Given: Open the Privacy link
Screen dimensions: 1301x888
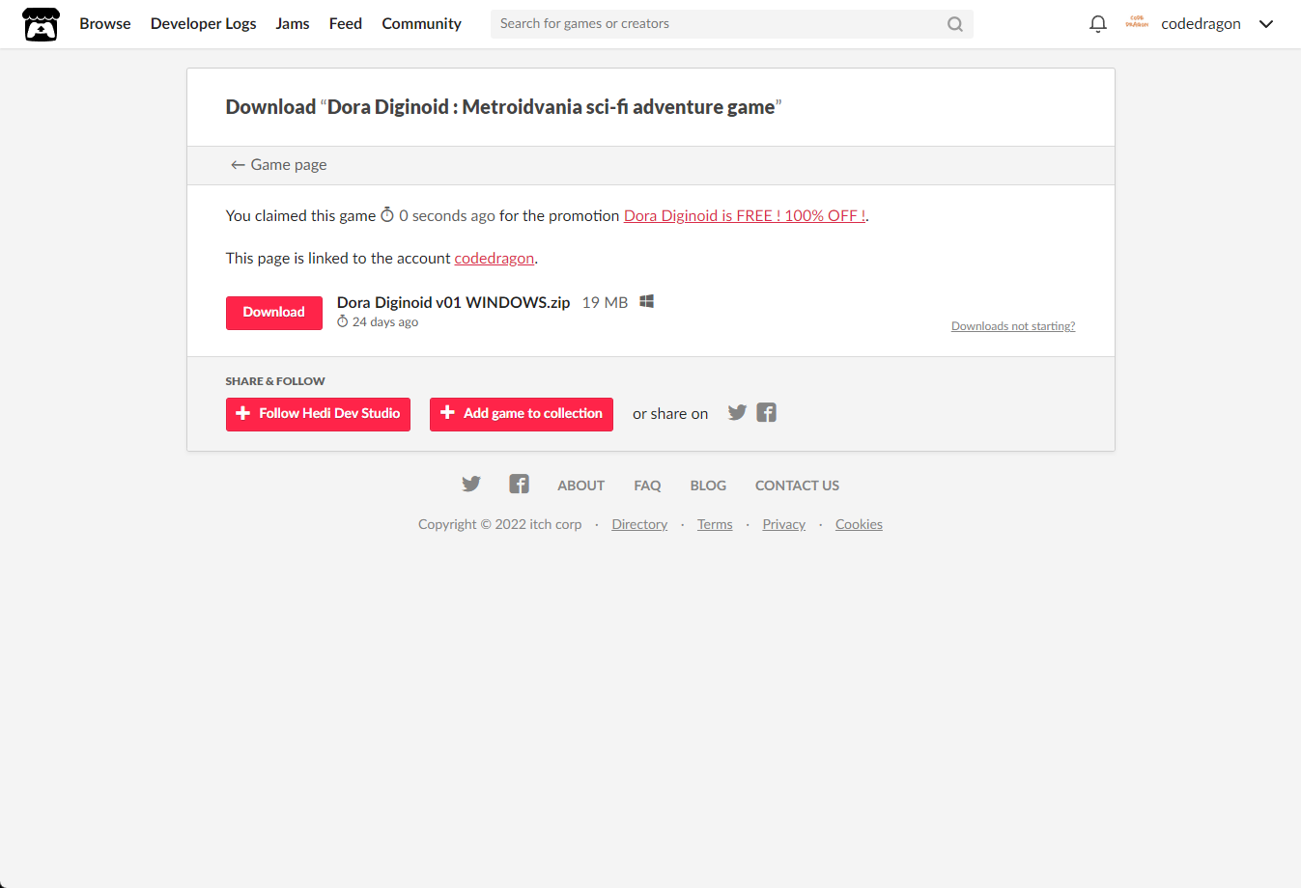Looking at the screenshot, I should pyautogui.click(x=783, y=524).
